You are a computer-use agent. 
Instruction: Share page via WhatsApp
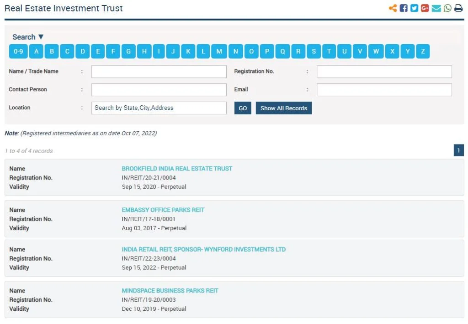pos(447,8)
